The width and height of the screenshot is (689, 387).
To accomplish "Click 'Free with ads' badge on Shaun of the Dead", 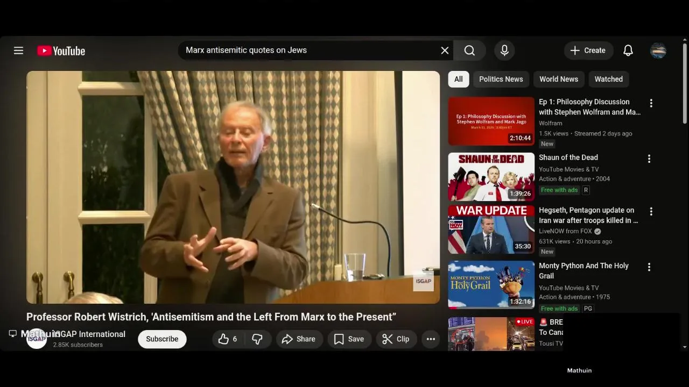I will (x=559, y=190).
